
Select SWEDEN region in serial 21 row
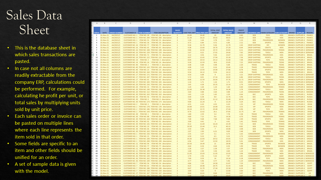310,84
